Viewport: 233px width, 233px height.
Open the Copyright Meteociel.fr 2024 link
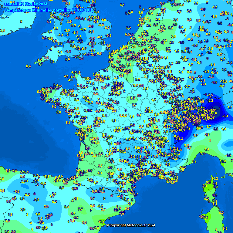130,225
